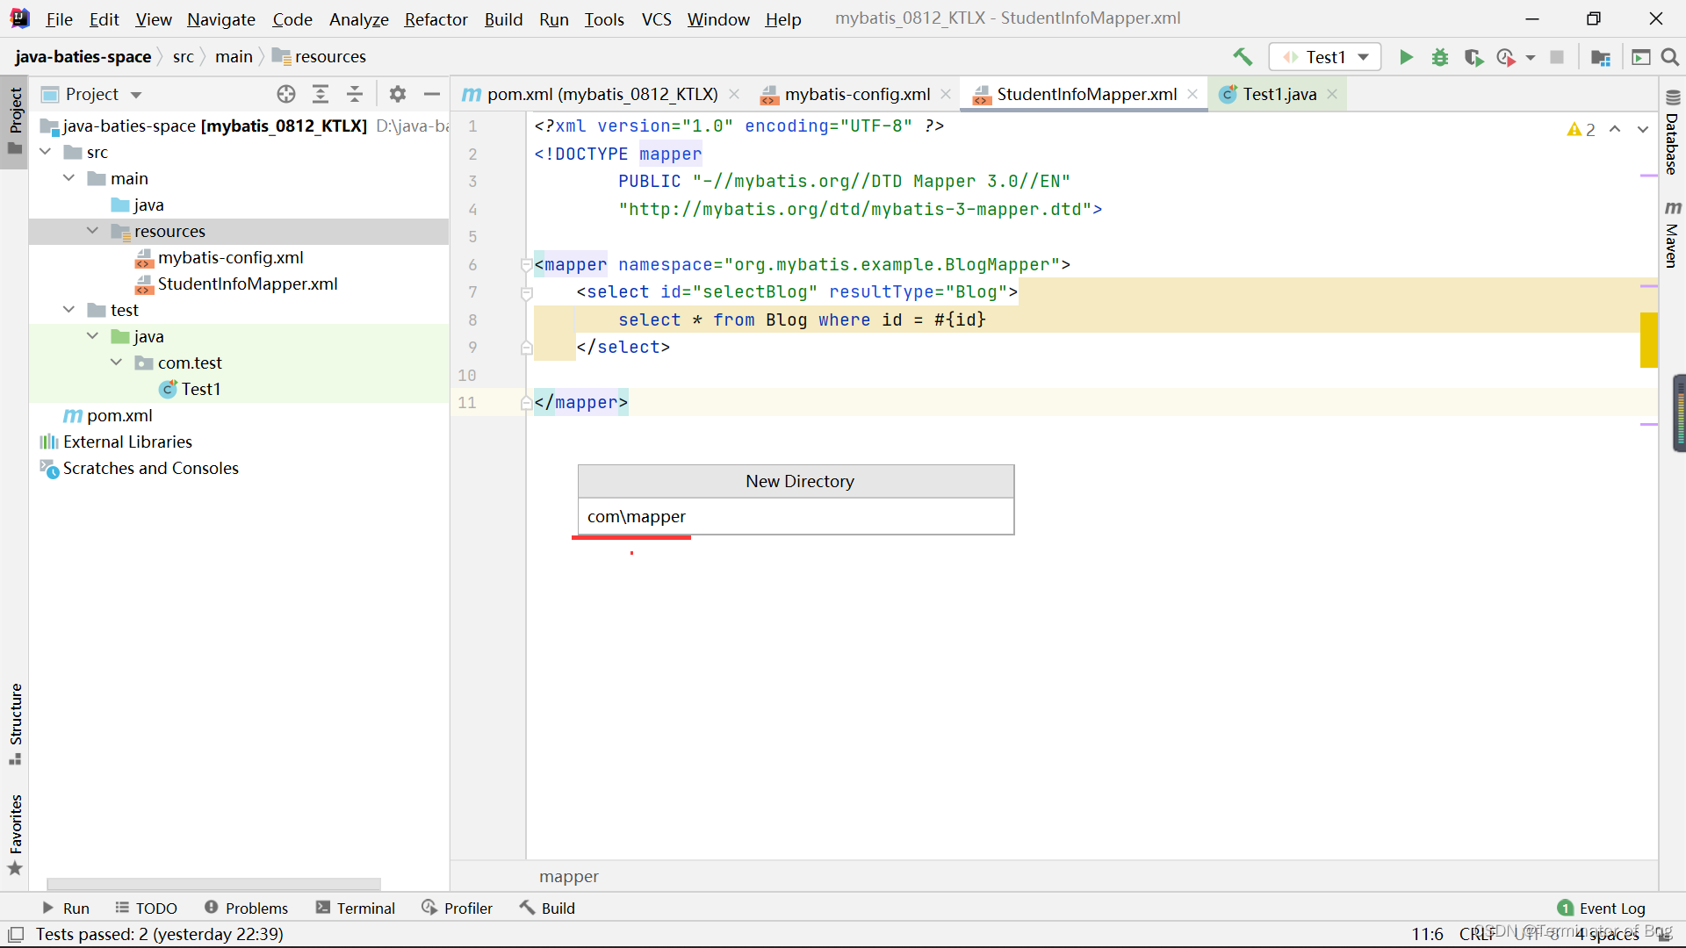Open the Terminal tool window
Viewport: 1686px width, 948px height.
point(356,908)
